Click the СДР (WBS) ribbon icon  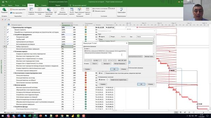tap(55, 11)
